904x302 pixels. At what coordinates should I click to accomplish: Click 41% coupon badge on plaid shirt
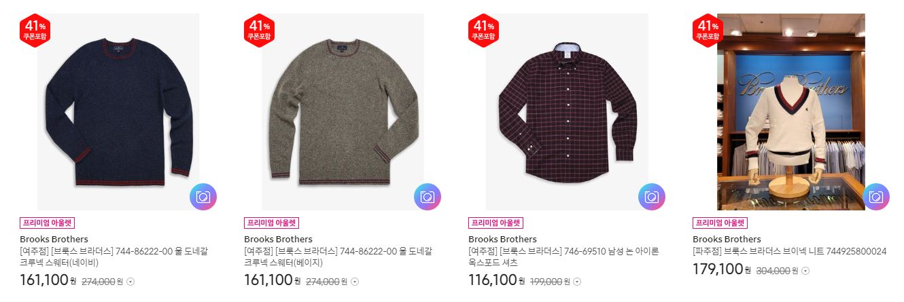(484, 31)
